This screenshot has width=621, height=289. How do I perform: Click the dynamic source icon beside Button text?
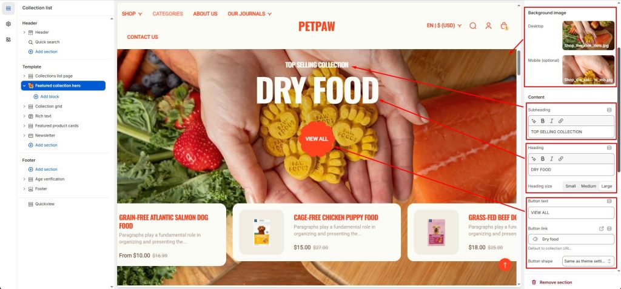[609, 201]
